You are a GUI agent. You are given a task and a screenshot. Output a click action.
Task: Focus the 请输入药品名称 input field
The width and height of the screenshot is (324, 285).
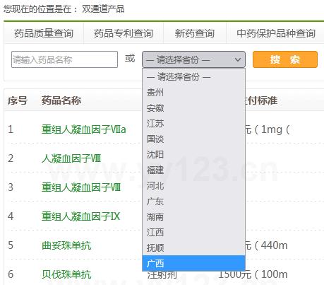64,59
